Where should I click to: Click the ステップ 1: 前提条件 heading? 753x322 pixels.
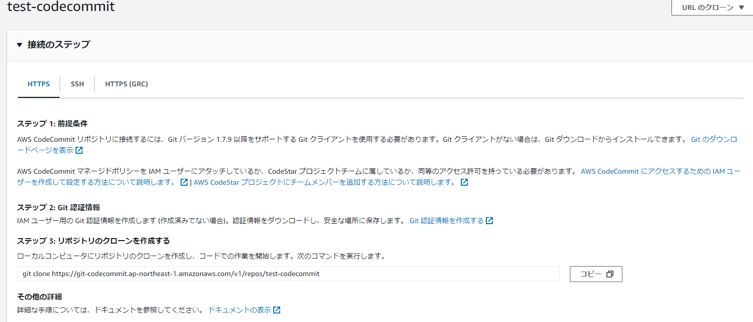point(53,124)
